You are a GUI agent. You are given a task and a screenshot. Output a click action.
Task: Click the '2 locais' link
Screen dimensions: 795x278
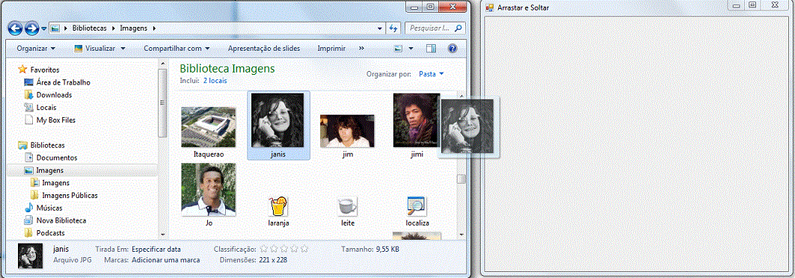(215, 81)
